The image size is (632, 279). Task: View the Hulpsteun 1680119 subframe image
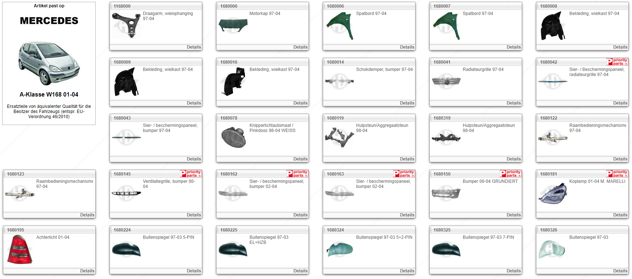(x=340, y=137)
